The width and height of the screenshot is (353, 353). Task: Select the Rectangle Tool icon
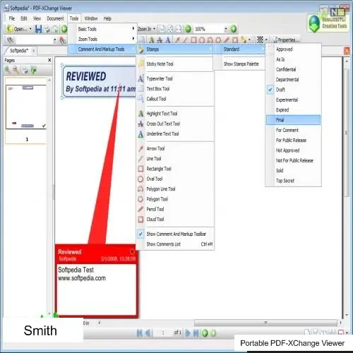point(140,169)
